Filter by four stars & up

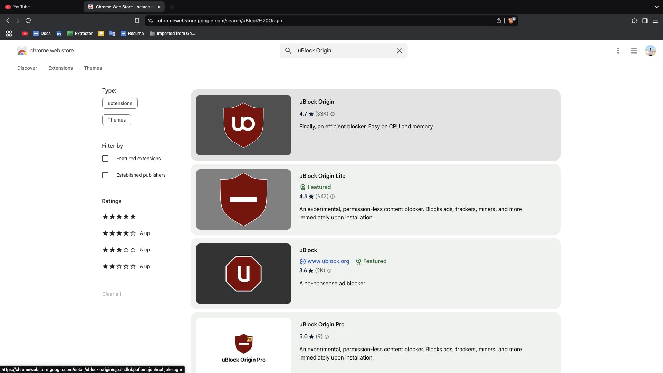point(126,233)
